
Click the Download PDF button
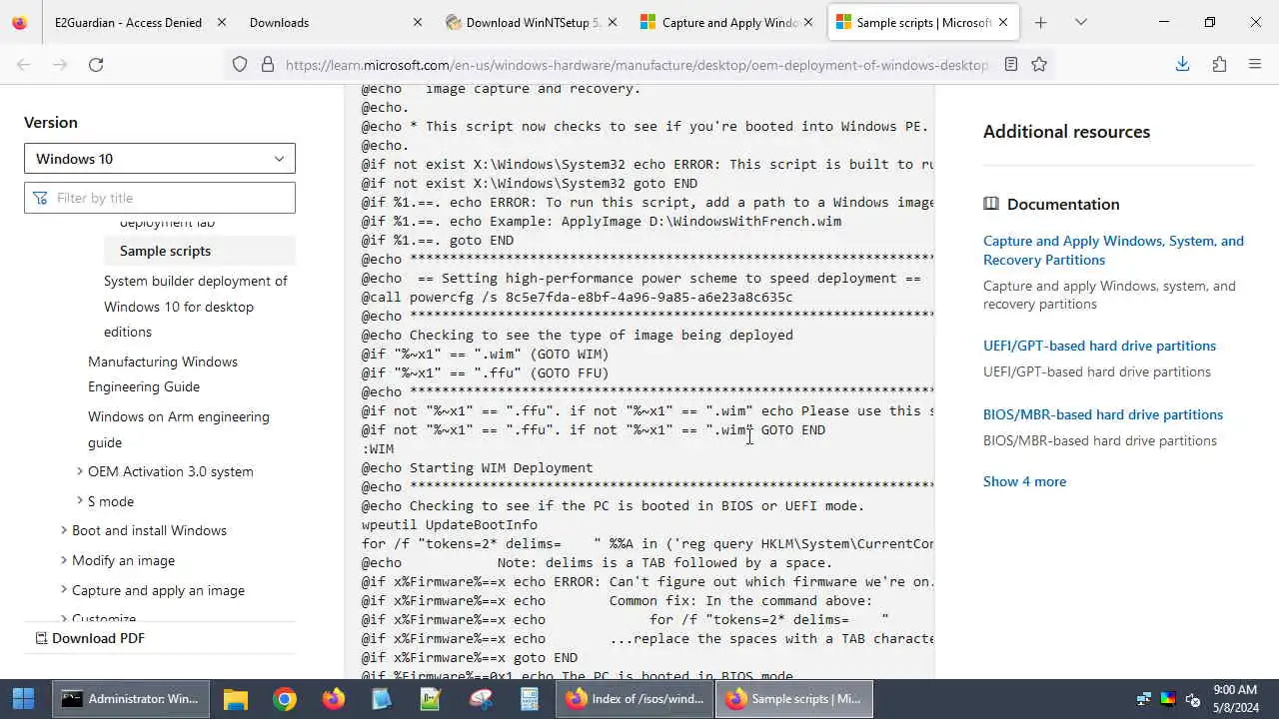click(x=90, y=638)
